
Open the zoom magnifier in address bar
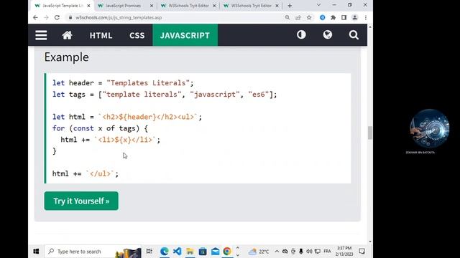pyautogui.click(x=287, y=17)
